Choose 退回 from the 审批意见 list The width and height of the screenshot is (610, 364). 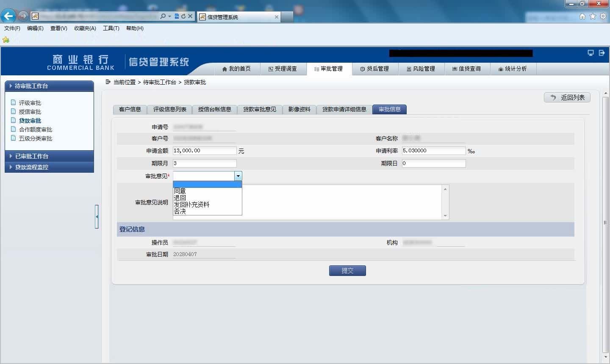(208, 198)
